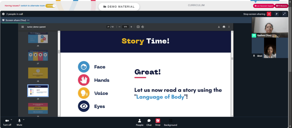Open page 28 thumbnail
The image size is (292, 128).
(38, 73)
